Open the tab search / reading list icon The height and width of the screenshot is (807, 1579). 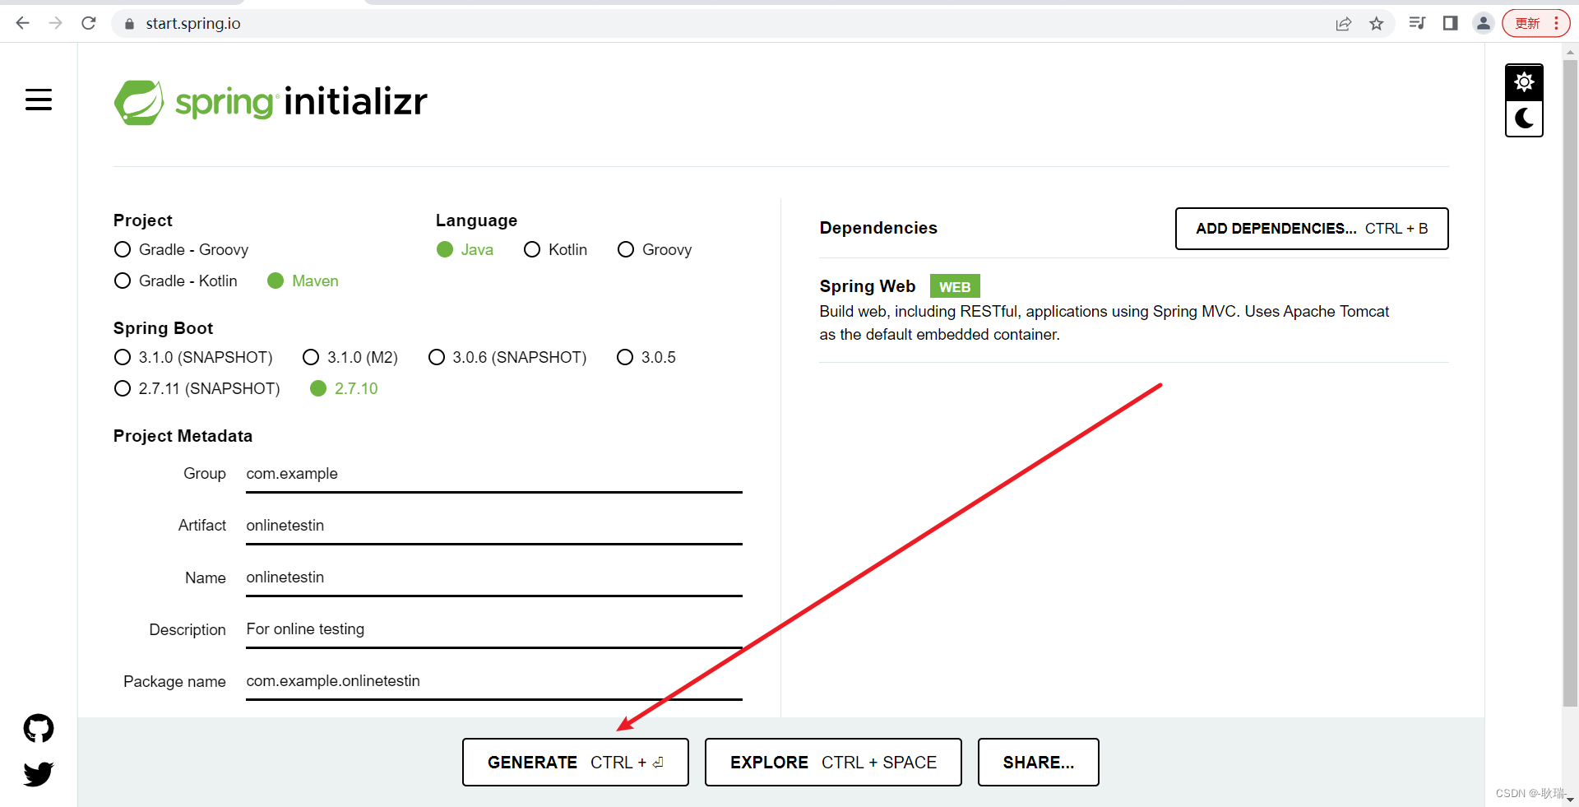click(1417, 23)
